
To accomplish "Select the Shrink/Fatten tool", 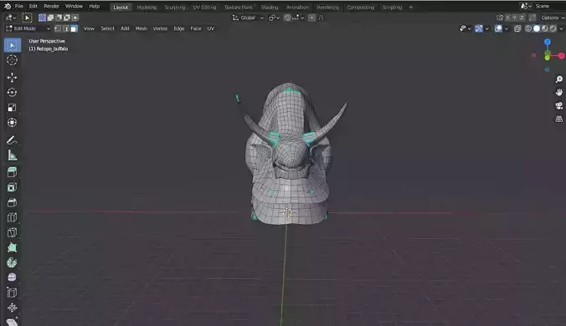I will click(x=12, y=308).
